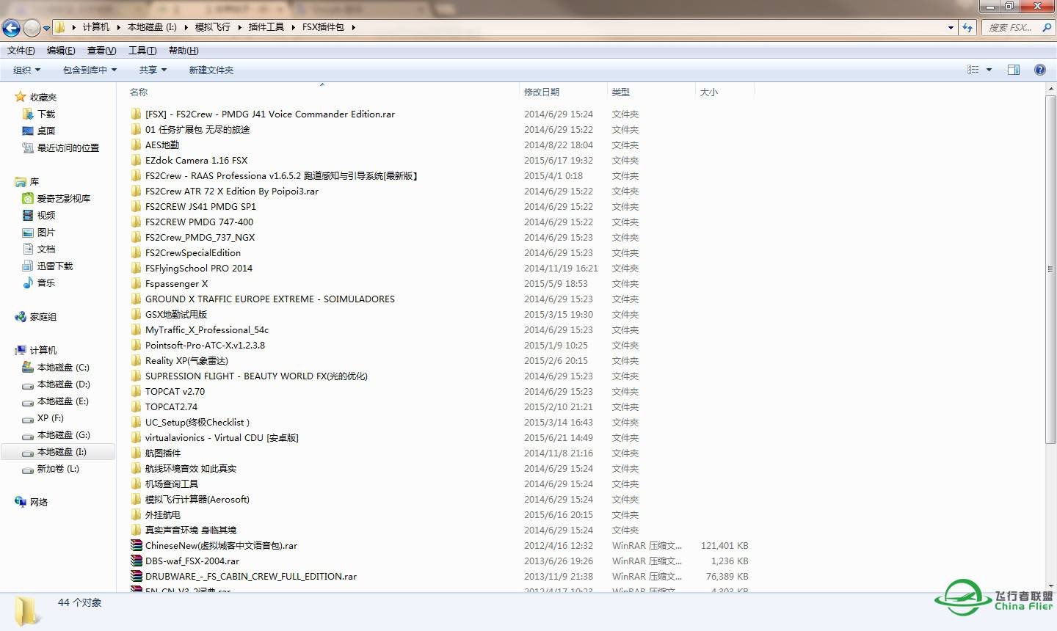
Task: Click the 音乐 library icon
Action: [28, 282]
